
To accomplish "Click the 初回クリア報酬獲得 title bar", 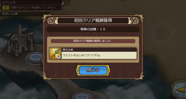I will coord(93,21).
